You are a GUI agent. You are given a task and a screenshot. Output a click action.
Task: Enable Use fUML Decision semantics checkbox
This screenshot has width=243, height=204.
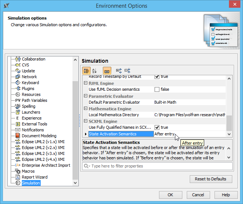157,89
